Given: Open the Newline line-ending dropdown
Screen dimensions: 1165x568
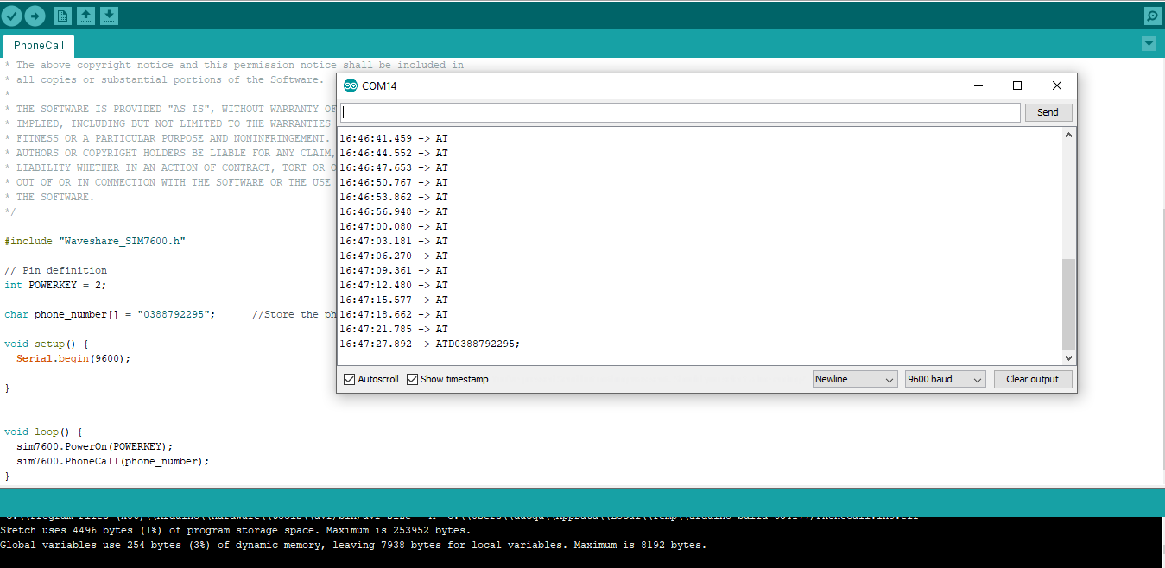Looking at the screenshot, I should tap(855, 379).
